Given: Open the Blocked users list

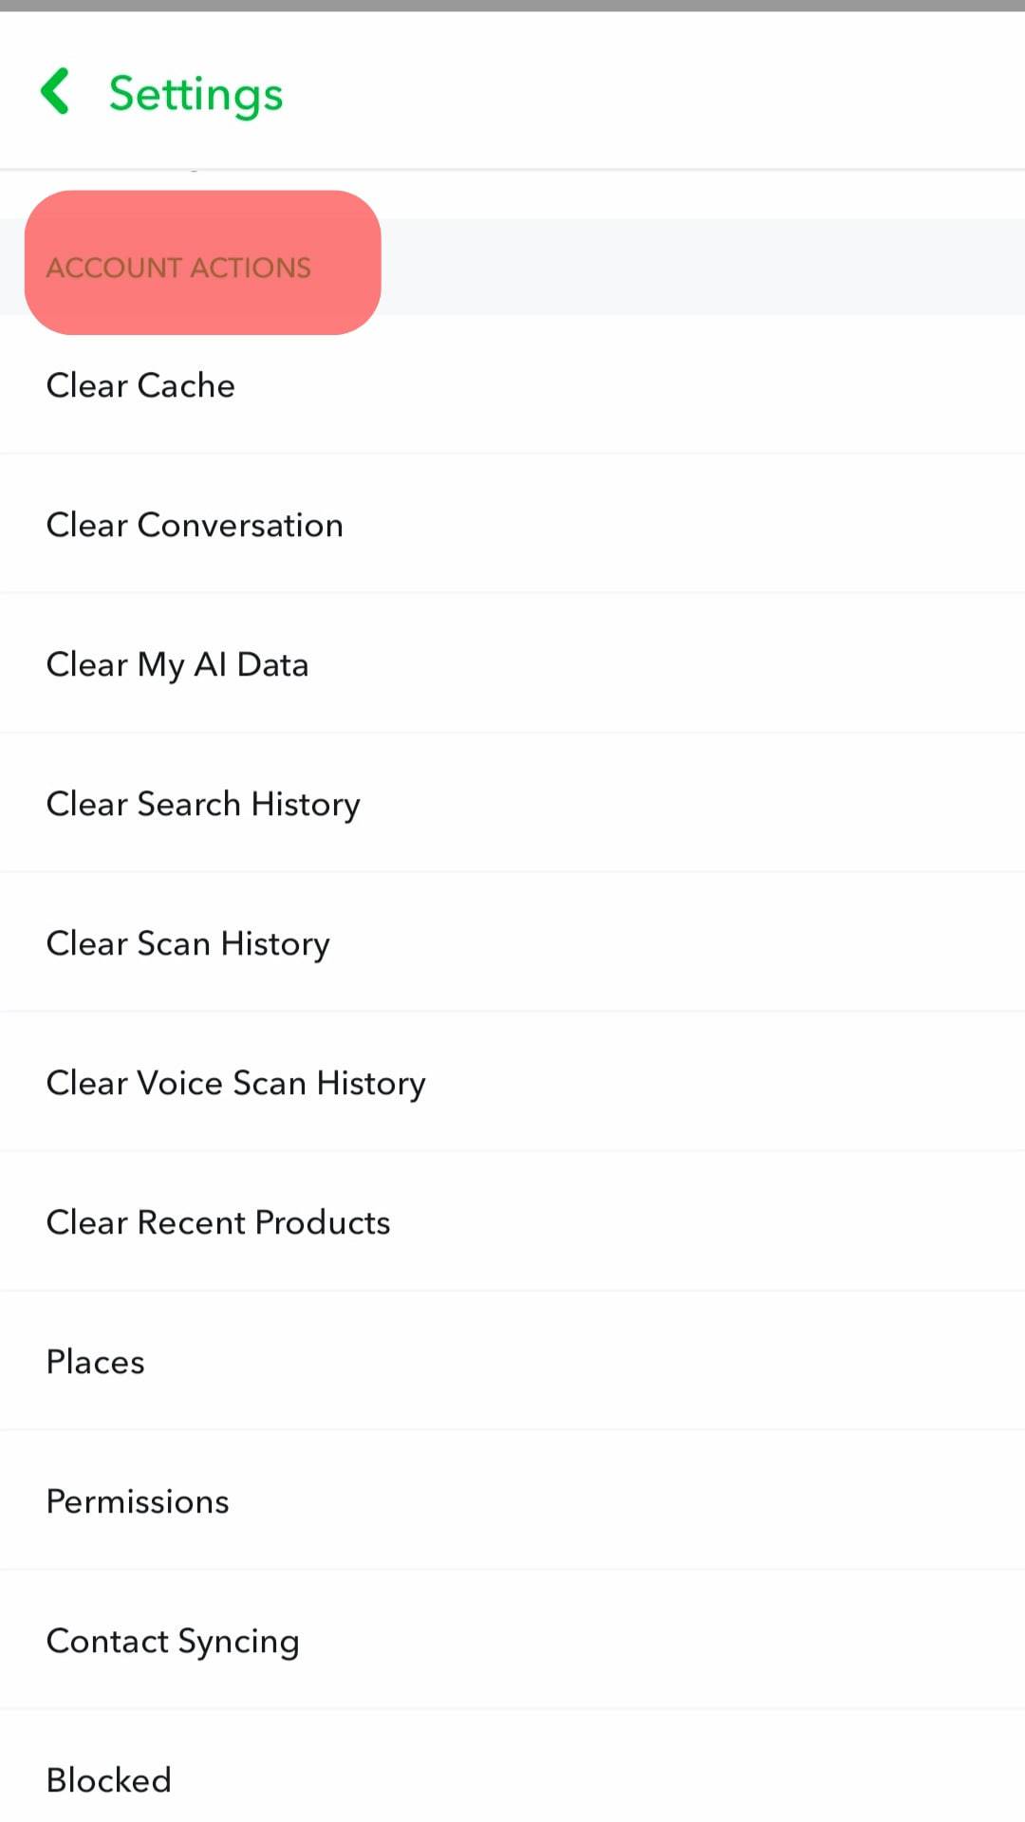Looking at the screenshot, I should tap(109, 1780).
